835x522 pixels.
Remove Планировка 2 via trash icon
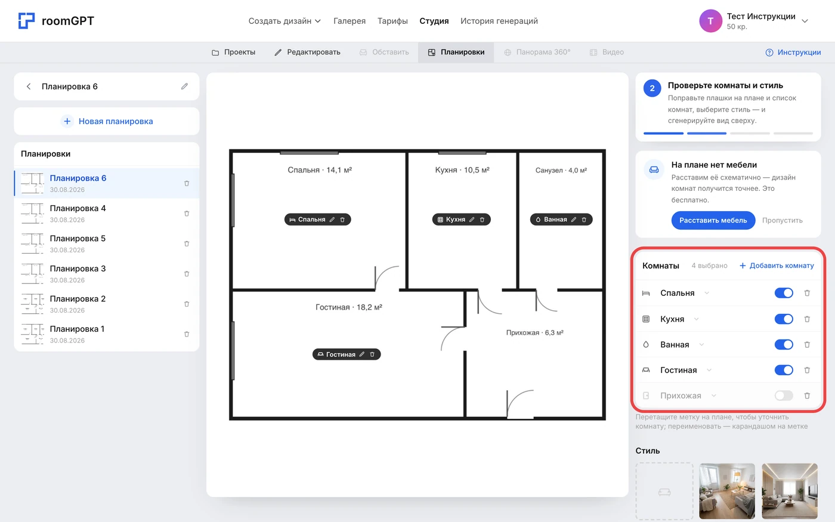(x=187, y=304)
